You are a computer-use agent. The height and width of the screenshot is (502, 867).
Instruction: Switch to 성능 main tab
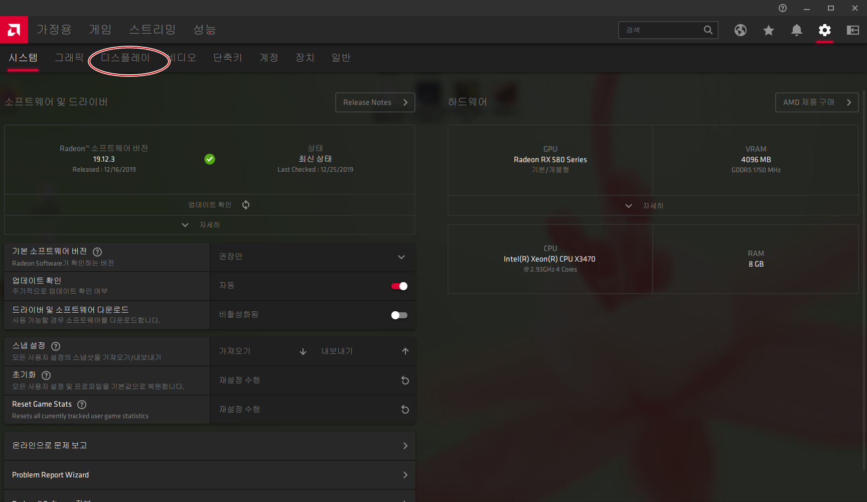pyautogui.click(x=205, y=30)
